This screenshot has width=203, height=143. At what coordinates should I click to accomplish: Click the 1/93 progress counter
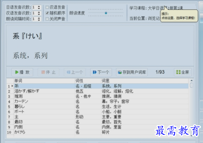click(160, 72)
